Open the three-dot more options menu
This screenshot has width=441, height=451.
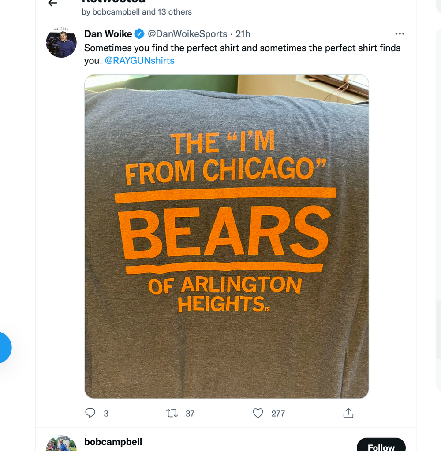pyautogui.click(x=400, y=34)
